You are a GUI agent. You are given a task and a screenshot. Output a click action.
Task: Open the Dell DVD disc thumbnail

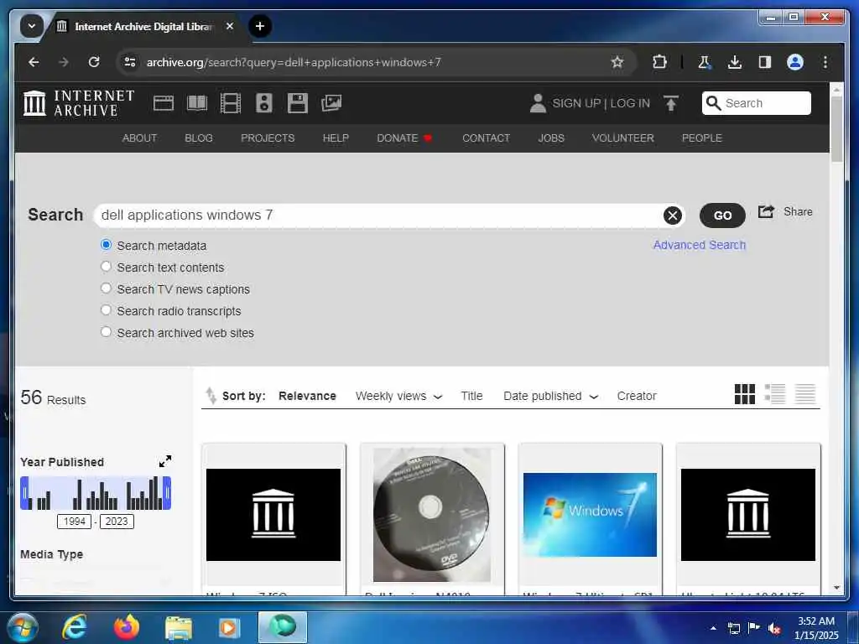pos(432,515)
